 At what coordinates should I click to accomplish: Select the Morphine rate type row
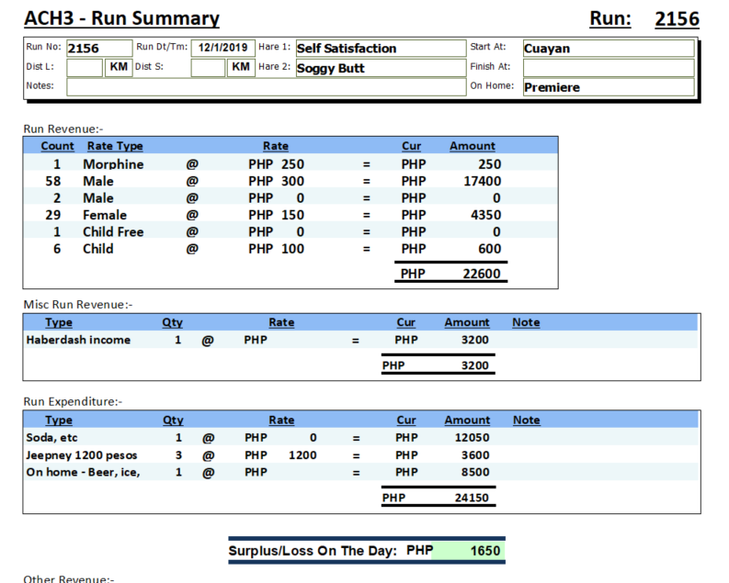pyautogui.click(x=113, y=164)
